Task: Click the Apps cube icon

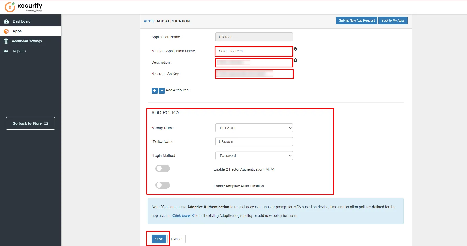Action: tap(6, 31)
